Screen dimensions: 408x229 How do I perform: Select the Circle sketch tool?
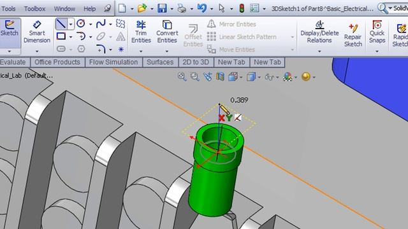pos(81,24)
